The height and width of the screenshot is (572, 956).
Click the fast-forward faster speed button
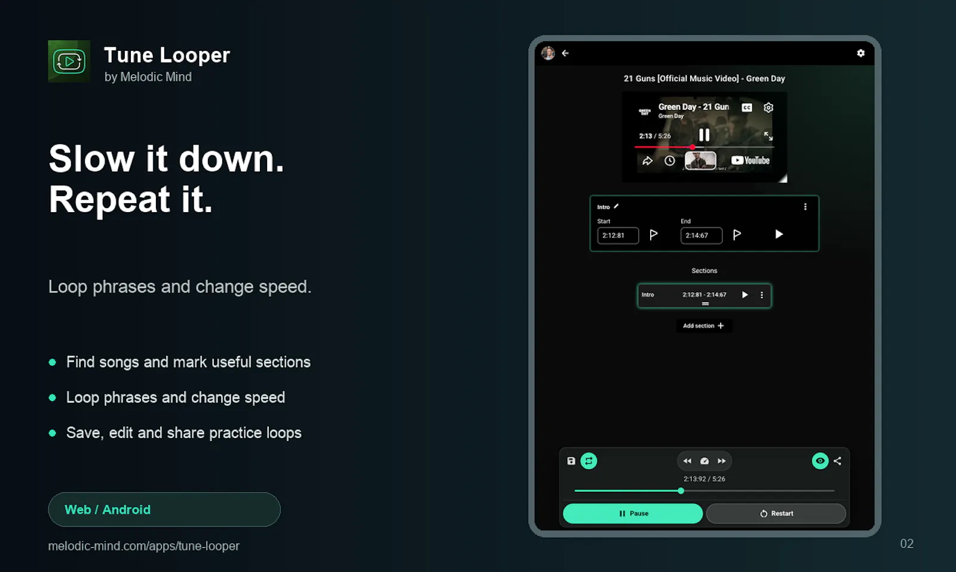pyautogui.click(x=722, y=461)
